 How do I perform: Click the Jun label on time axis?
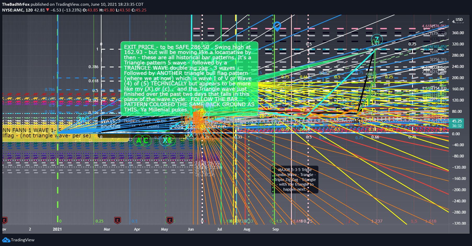point(191,229)
